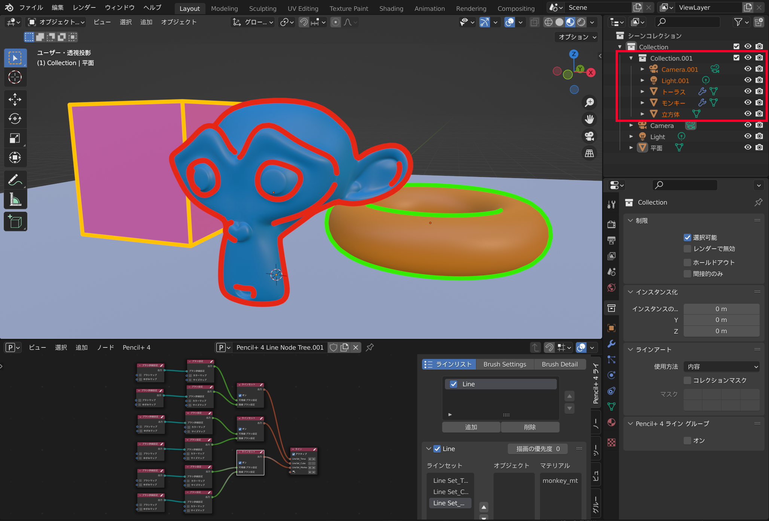Activate the Annotate pencil tool
This screenshot has width=769, height=521.
click(x=15, y=180)
